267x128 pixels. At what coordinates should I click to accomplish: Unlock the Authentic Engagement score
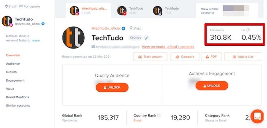(x=212, y=86)
